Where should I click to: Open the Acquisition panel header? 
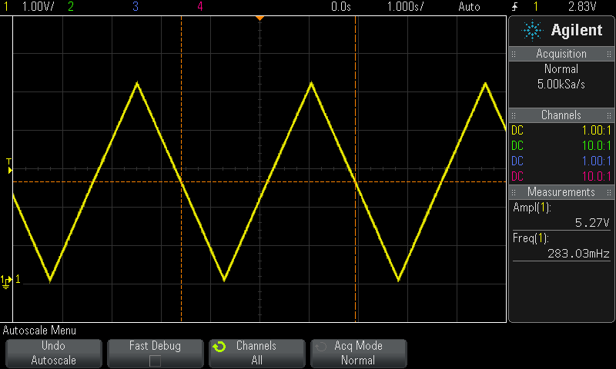point(561,54)
